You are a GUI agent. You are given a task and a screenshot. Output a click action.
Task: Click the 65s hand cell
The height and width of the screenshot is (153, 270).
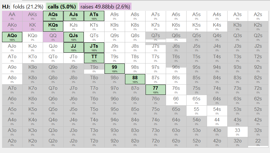click(196, 100)
